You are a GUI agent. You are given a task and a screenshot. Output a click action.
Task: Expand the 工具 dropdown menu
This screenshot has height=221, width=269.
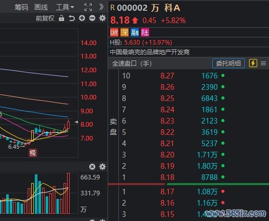click(65, 7)
